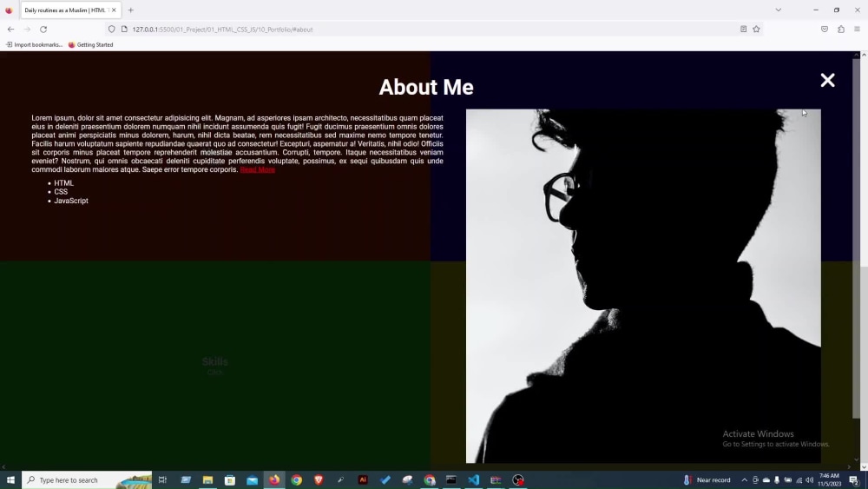Open a new browser tab
The width and height of the screenshot is (868, 489).
131,10
